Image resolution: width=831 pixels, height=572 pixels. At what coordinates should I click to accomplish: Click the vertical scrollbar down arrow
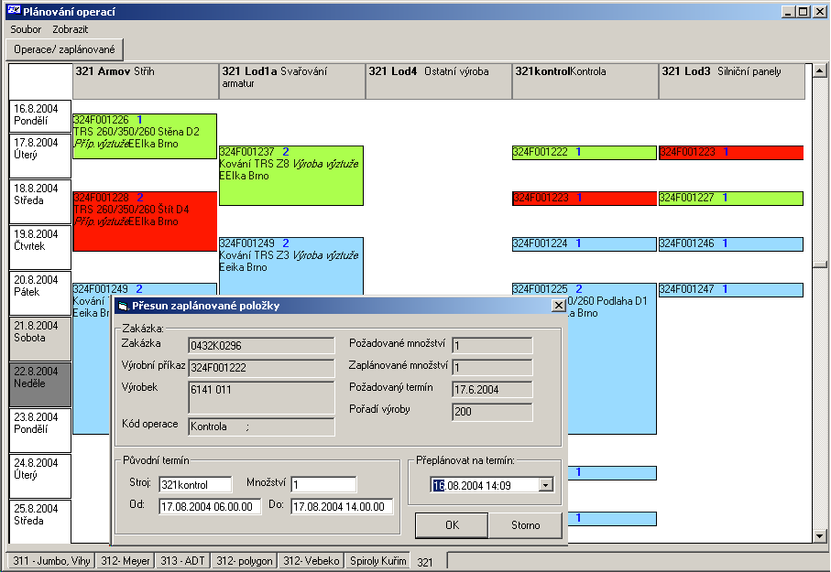tap(820, 536)
